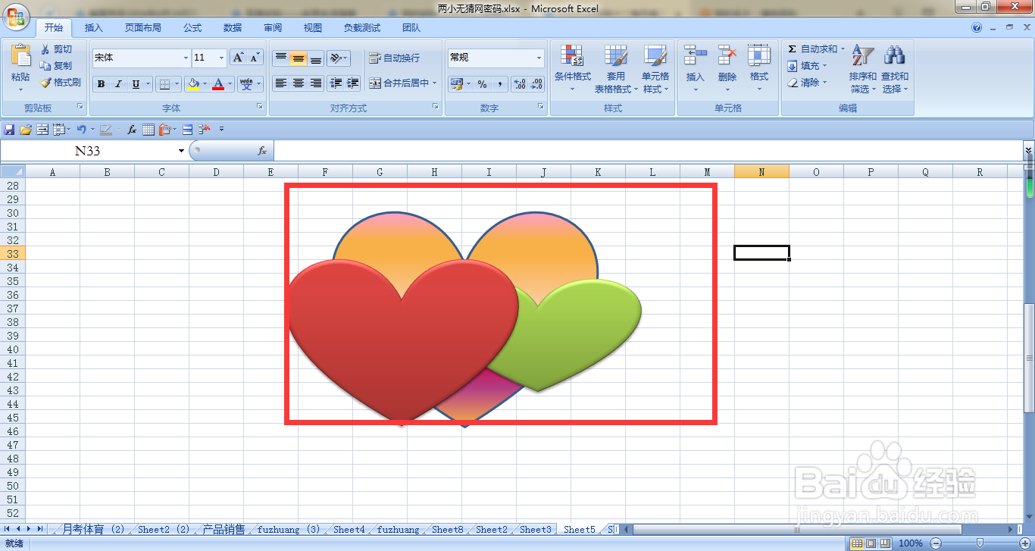Click the Cut (剪切) scissors icon
Screen dimensions: 1035x551
pos(45,49)
